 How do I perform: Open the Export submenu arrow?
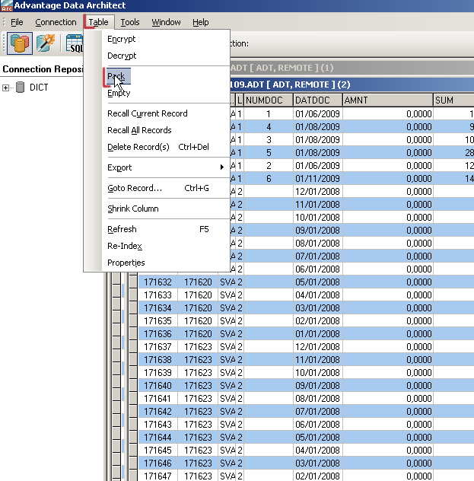(221, 167)
